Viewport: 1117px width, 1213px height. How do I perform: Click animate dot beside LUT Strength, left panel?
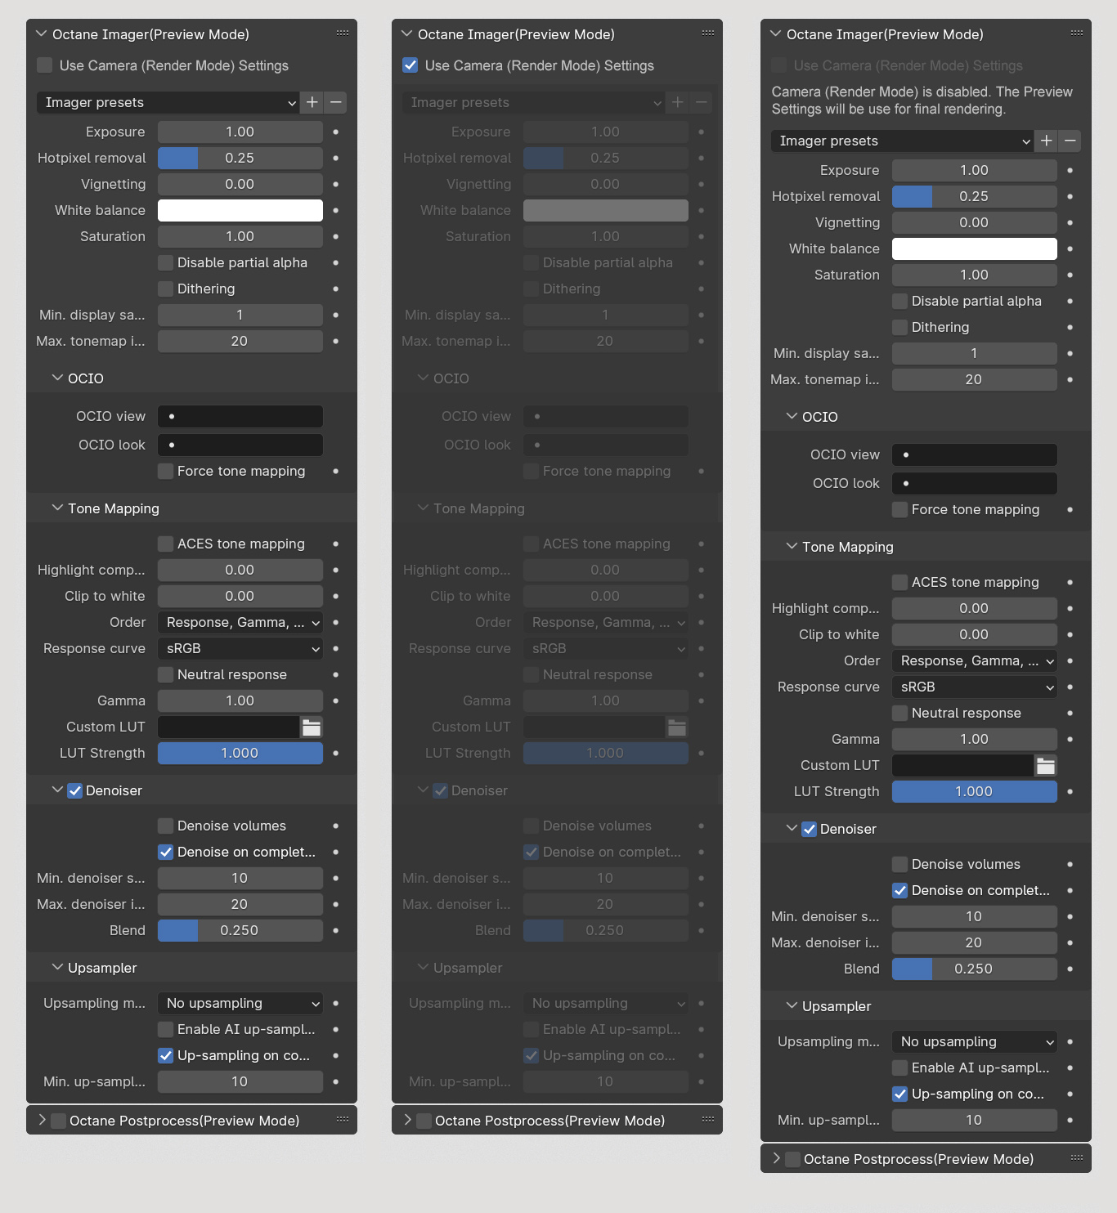(x=336, y=753)
